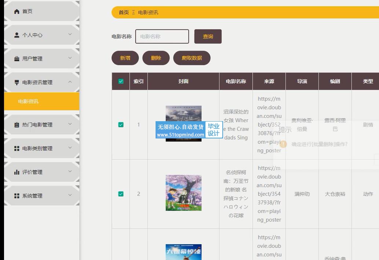Click the 系统管理 grid icon
This screenshot has height=260, width=379.
(17, 196)
